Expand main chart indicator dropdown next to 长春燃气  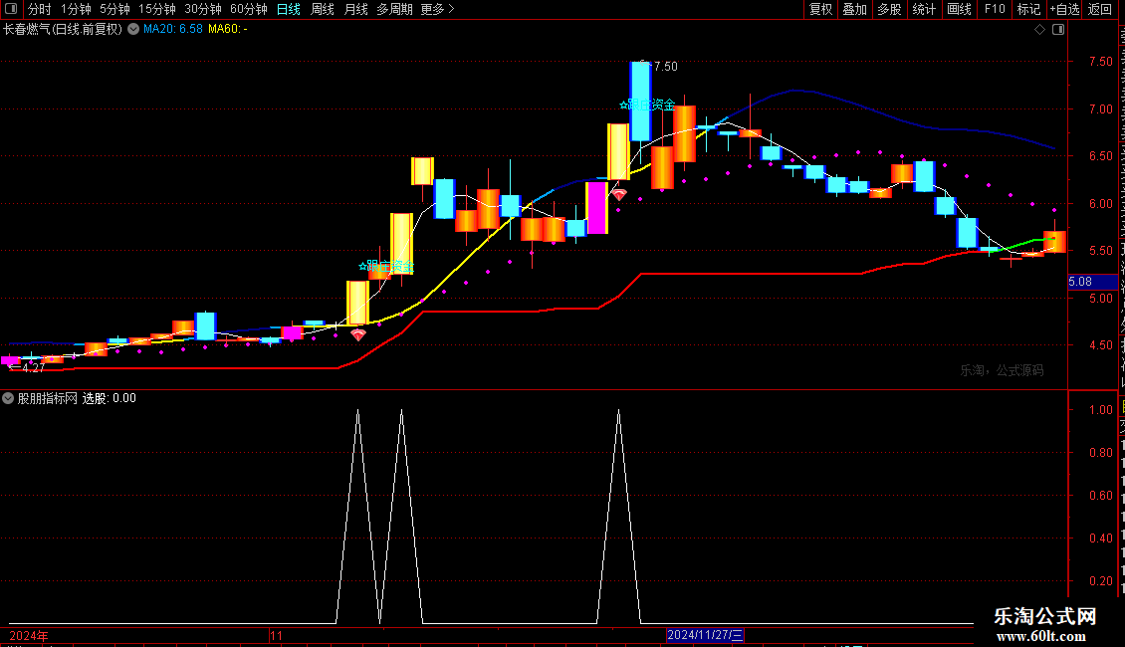pyautogui.click(x=133, y=29)
